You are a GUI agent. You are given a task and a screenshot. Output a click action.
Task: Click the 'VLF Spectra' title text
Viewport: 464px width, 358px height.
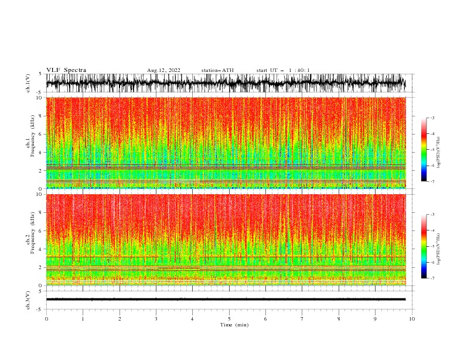[66, 70]
